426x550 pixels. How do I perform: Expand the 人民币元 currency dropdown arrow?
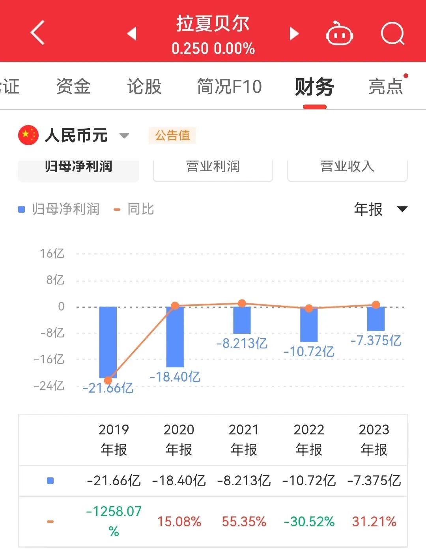click(x=124, y=136)
